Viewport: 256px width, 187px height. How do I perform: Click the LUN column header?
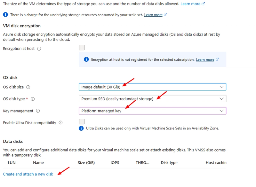click(12, 163)
